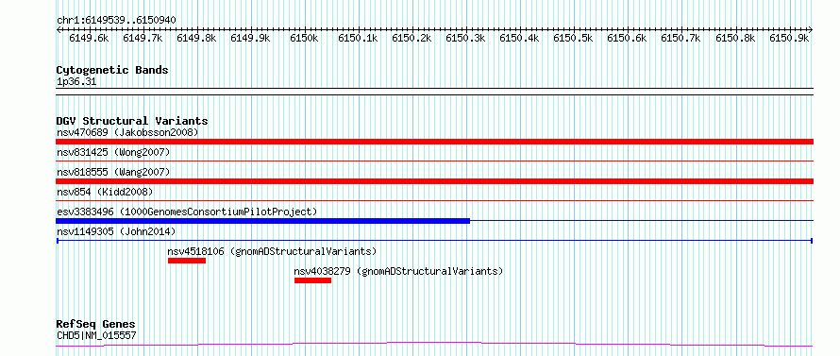Click the chr1:6149539..6150940 region label
This screenshot has height=356, width=840.
[116, 20]
